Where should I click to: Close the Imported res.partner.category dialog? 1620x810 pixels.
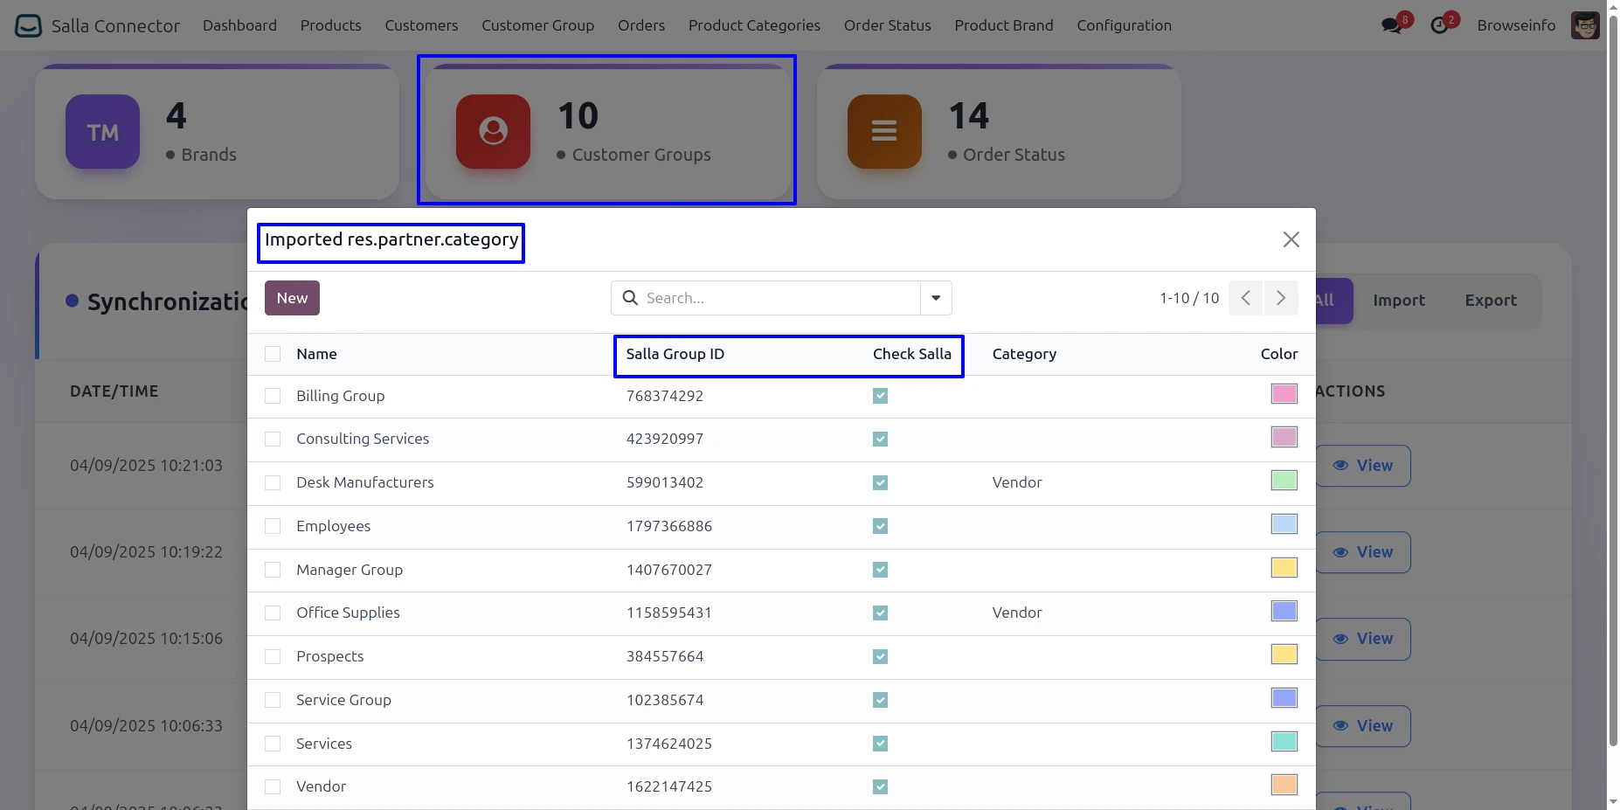pos(1291,239)
